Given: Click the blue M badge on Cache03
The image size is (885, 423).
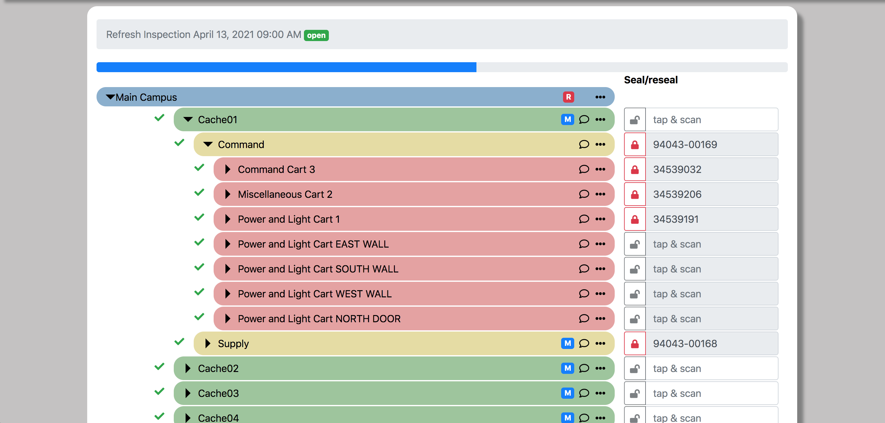Looking at the screenshot, I should pos(568,393).
